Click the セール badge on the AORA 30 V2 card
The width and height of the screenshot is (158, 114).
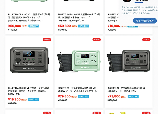click(47, 39)
